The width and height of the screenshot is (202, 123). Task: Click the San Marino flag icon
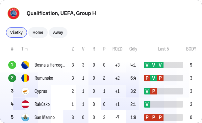tap(25, 117)
